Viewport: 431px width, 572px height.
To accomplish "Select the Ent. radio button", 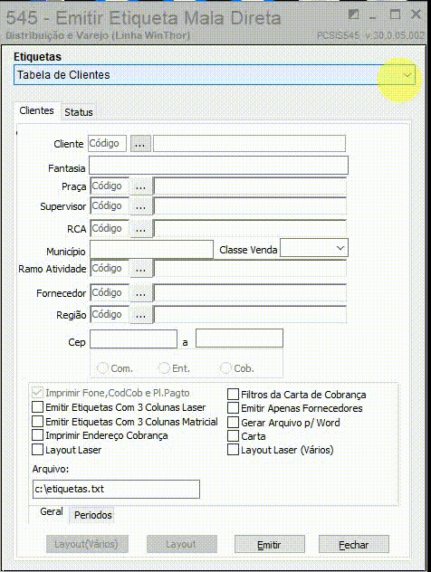I will click(164, 368).
